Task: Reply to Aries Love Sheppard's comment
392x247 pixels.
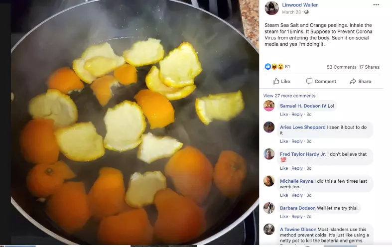Action: click(297, 141)
